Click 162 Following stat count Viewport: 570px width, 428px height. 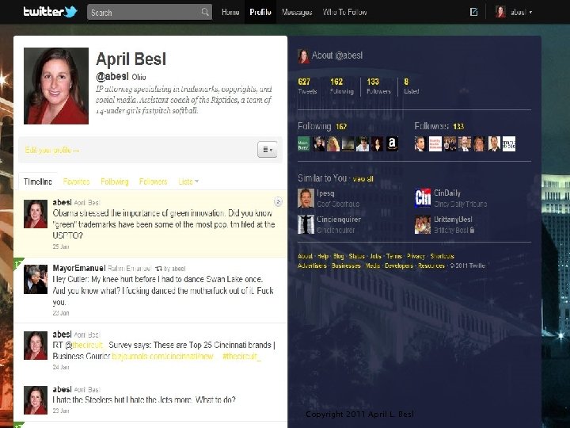click(342, 86)
